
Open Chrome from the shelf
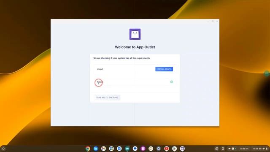pos(88,149)
